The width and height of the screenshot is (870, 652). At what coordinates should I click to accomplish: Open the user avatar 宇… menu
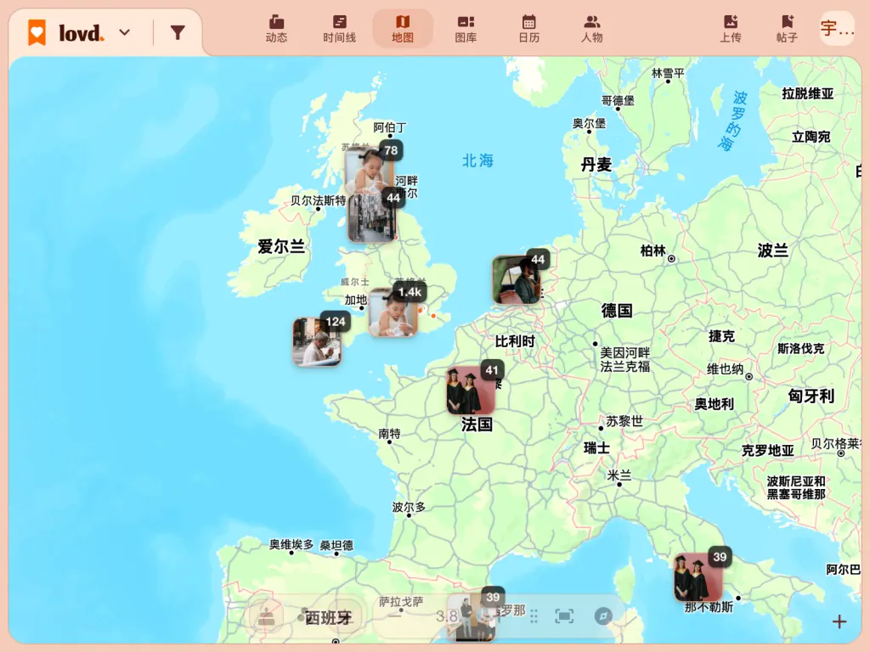837,28
